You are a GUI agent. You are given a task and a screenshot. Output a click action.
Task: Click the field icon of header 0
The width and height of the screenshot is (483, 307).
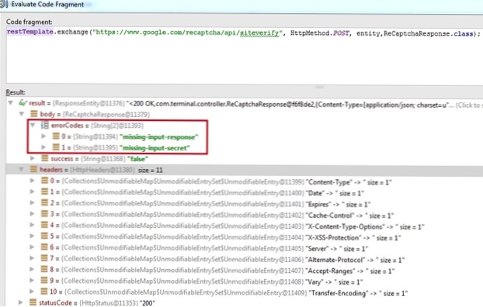pyautogui.click(x=45, y=181)
